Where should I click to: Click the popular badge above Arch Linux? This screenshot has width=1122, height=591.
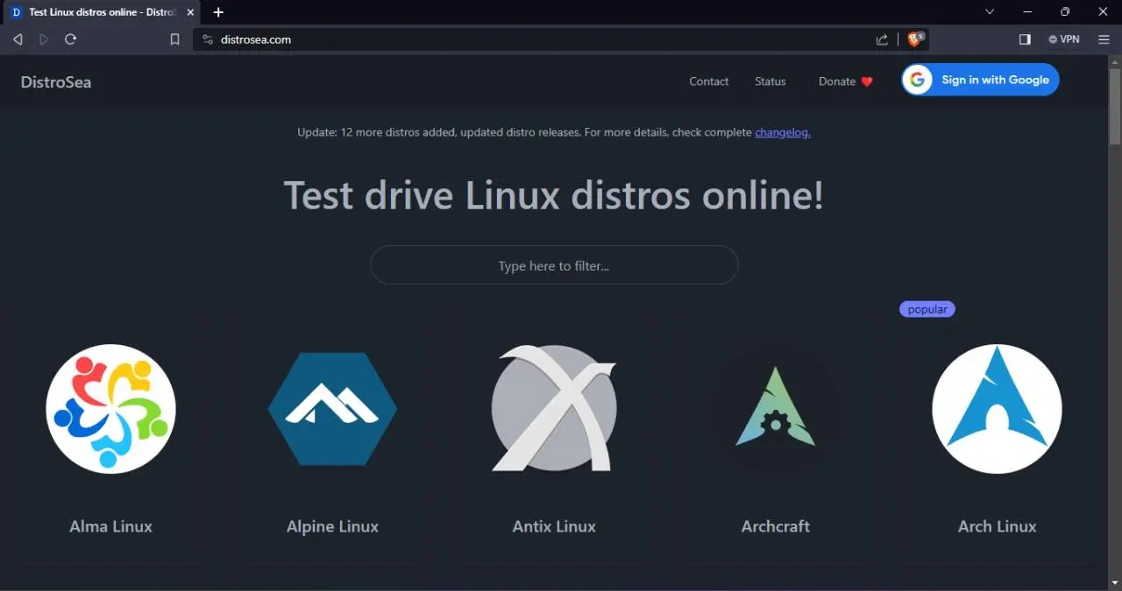coord(927,309)
